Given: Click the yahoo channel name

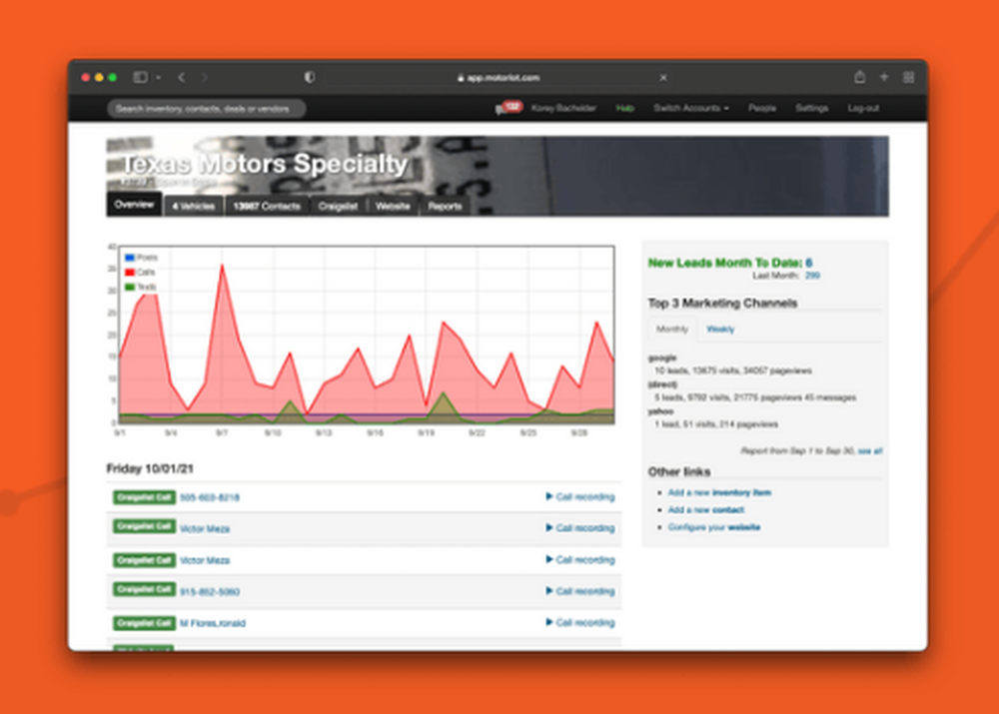Looking at the screenshot, I should point(660,411).
